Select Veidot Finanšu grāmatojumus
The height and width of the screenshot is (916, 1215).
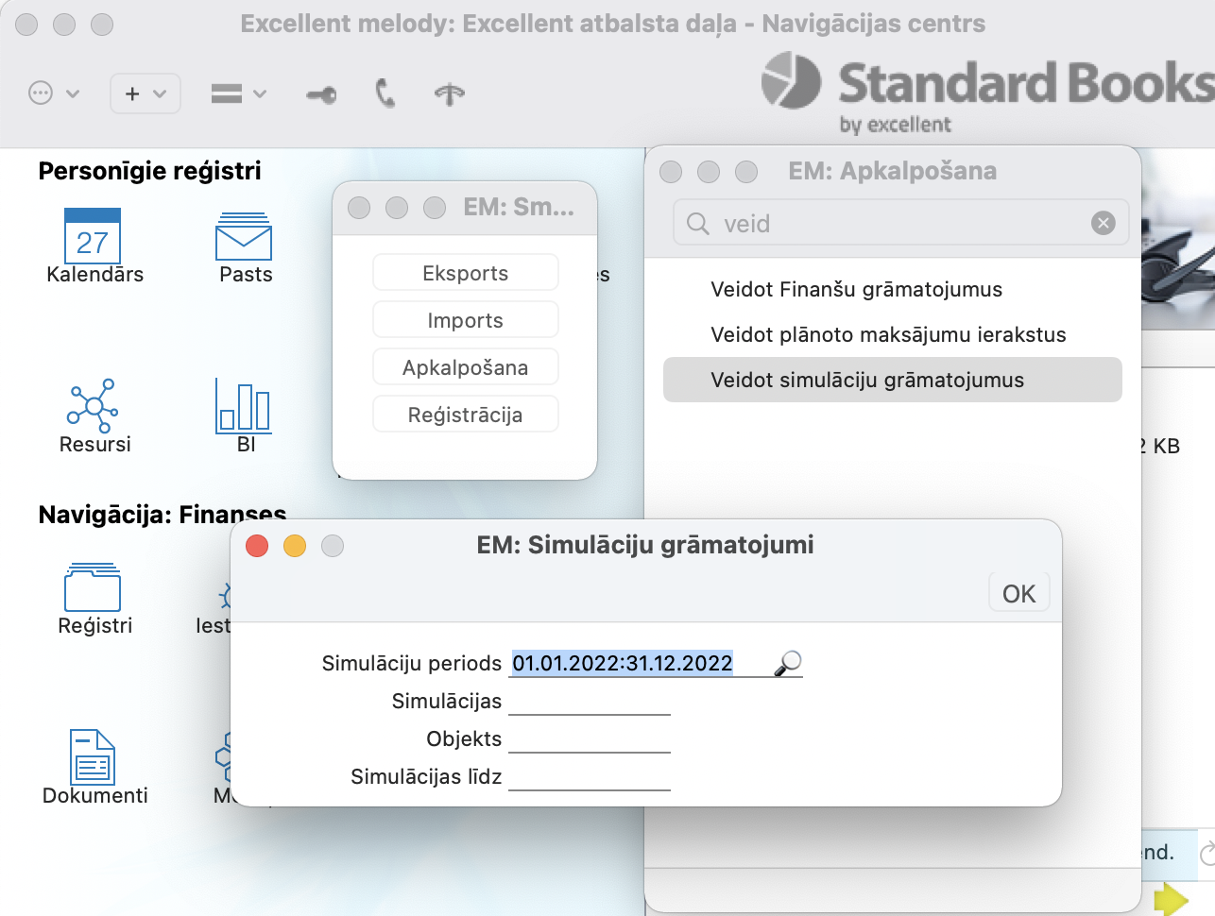[856, 290]
